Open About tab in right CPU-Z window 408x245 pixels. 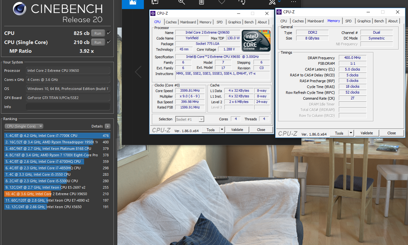pyautogui.click(x=393, y=21)
